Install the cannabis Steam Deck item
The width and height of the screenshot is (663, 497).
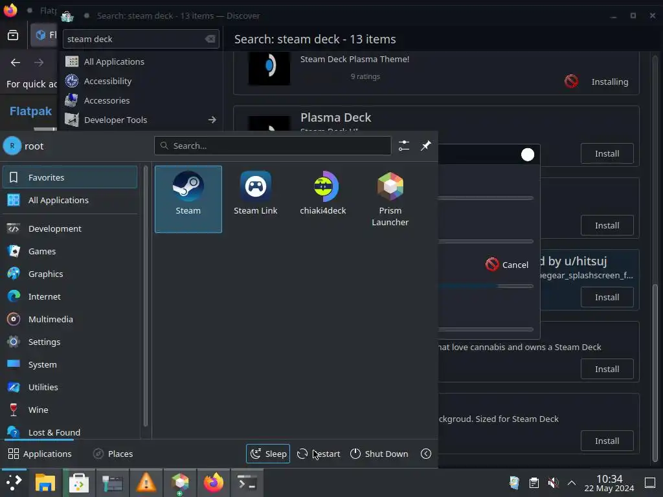click(607, 369)
